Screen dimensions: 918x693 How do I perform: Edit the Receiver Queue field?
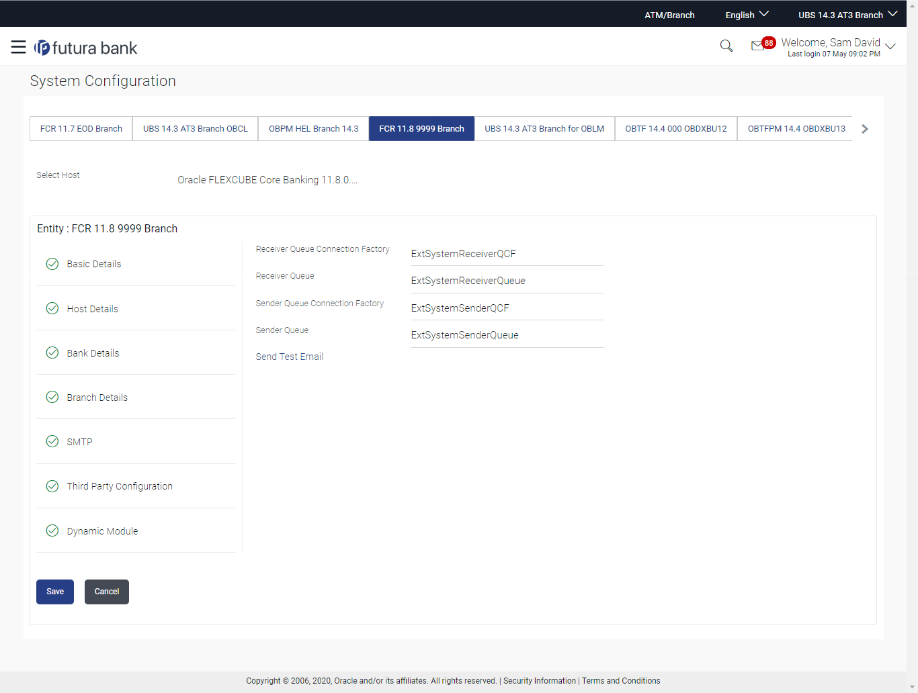click(507, 281)
